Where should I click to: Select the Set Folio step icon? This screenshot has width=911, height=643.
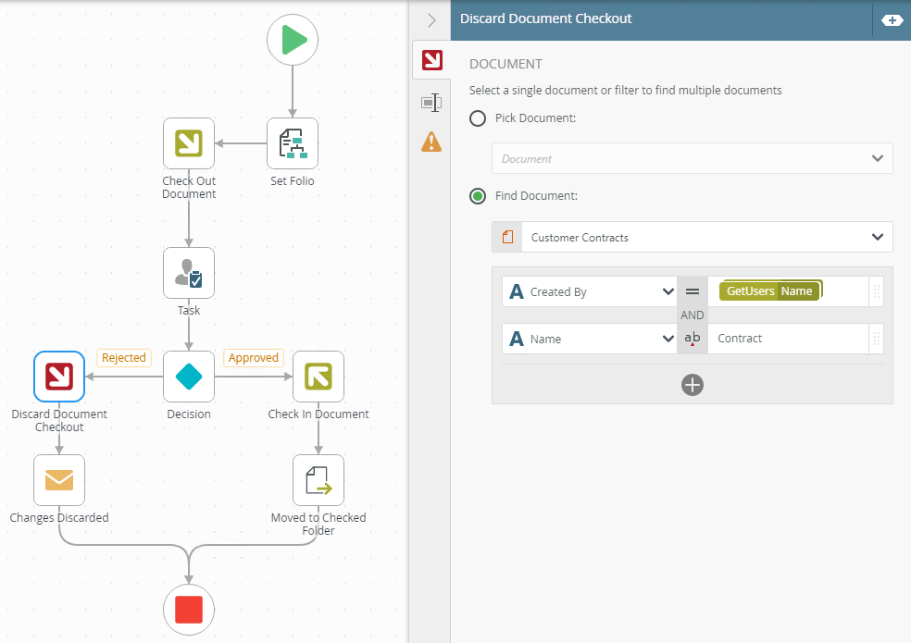tap(293, 142)
